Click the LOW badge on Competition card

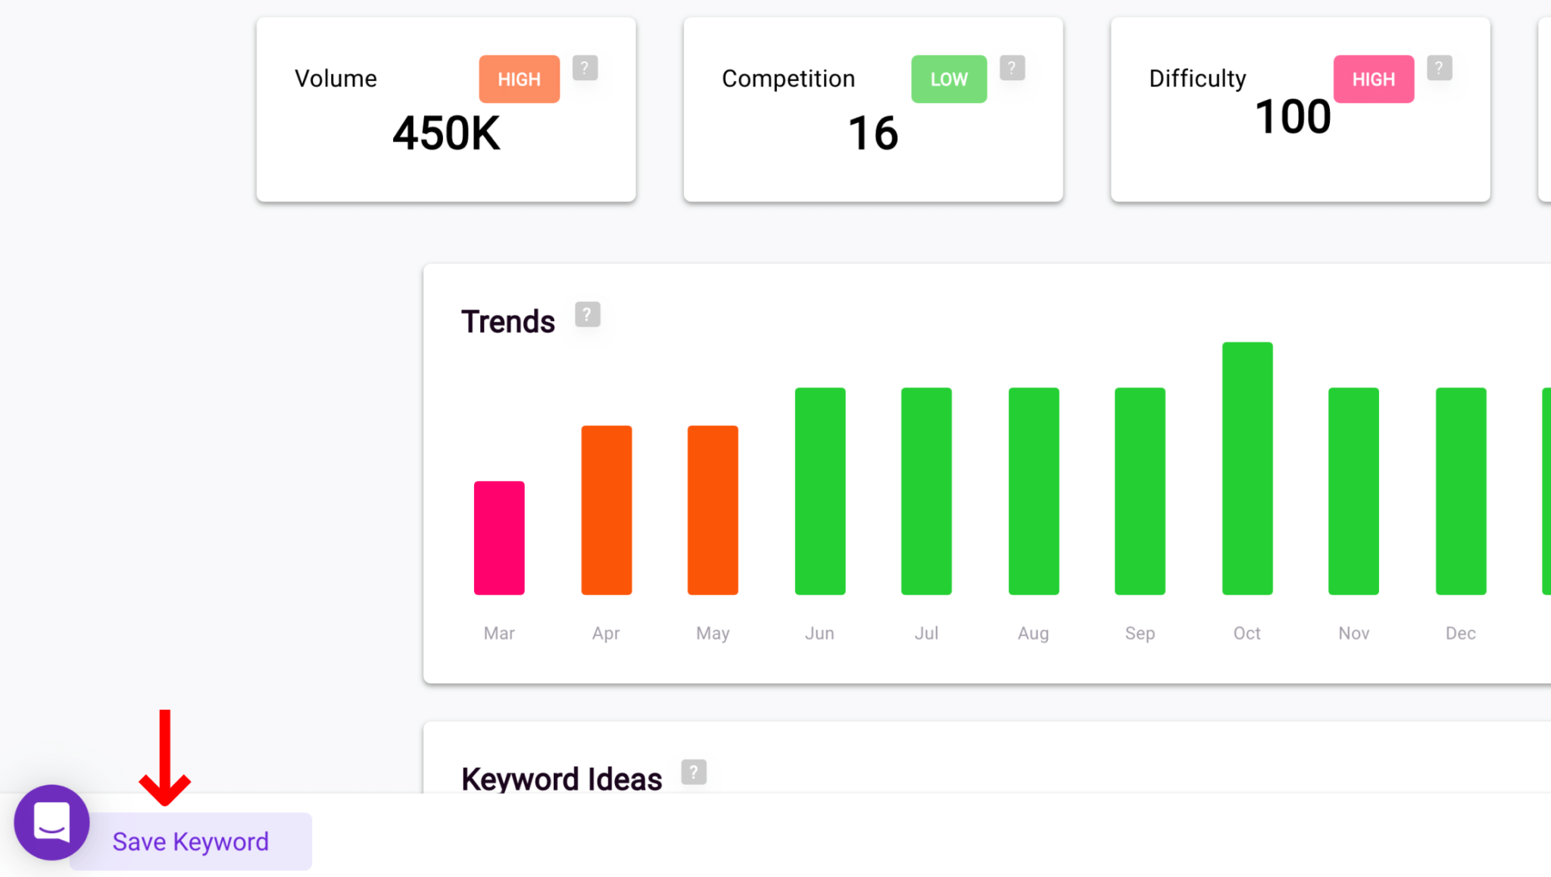click(948, 79)
